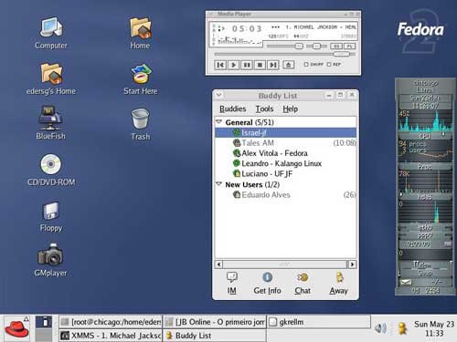Switch to Buddy List taskbar entry
This screenshot has height=342, width=457.
click(215, 336)
